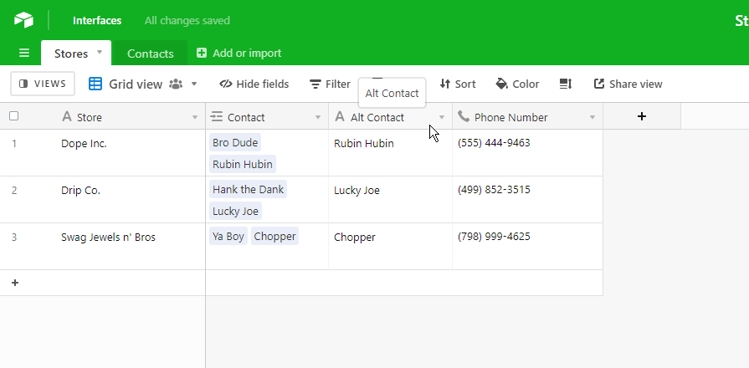The width and height of the screenshot is (749, 368).
Task: Select phone number (499) 852-3515
Action: tap(527, 200)
